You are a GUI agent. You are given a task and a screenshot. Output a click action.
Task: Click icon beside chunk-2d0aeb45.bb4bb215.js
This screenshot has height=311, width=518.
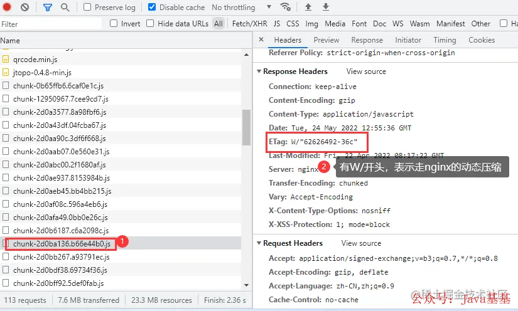click(x=6, y=191)
